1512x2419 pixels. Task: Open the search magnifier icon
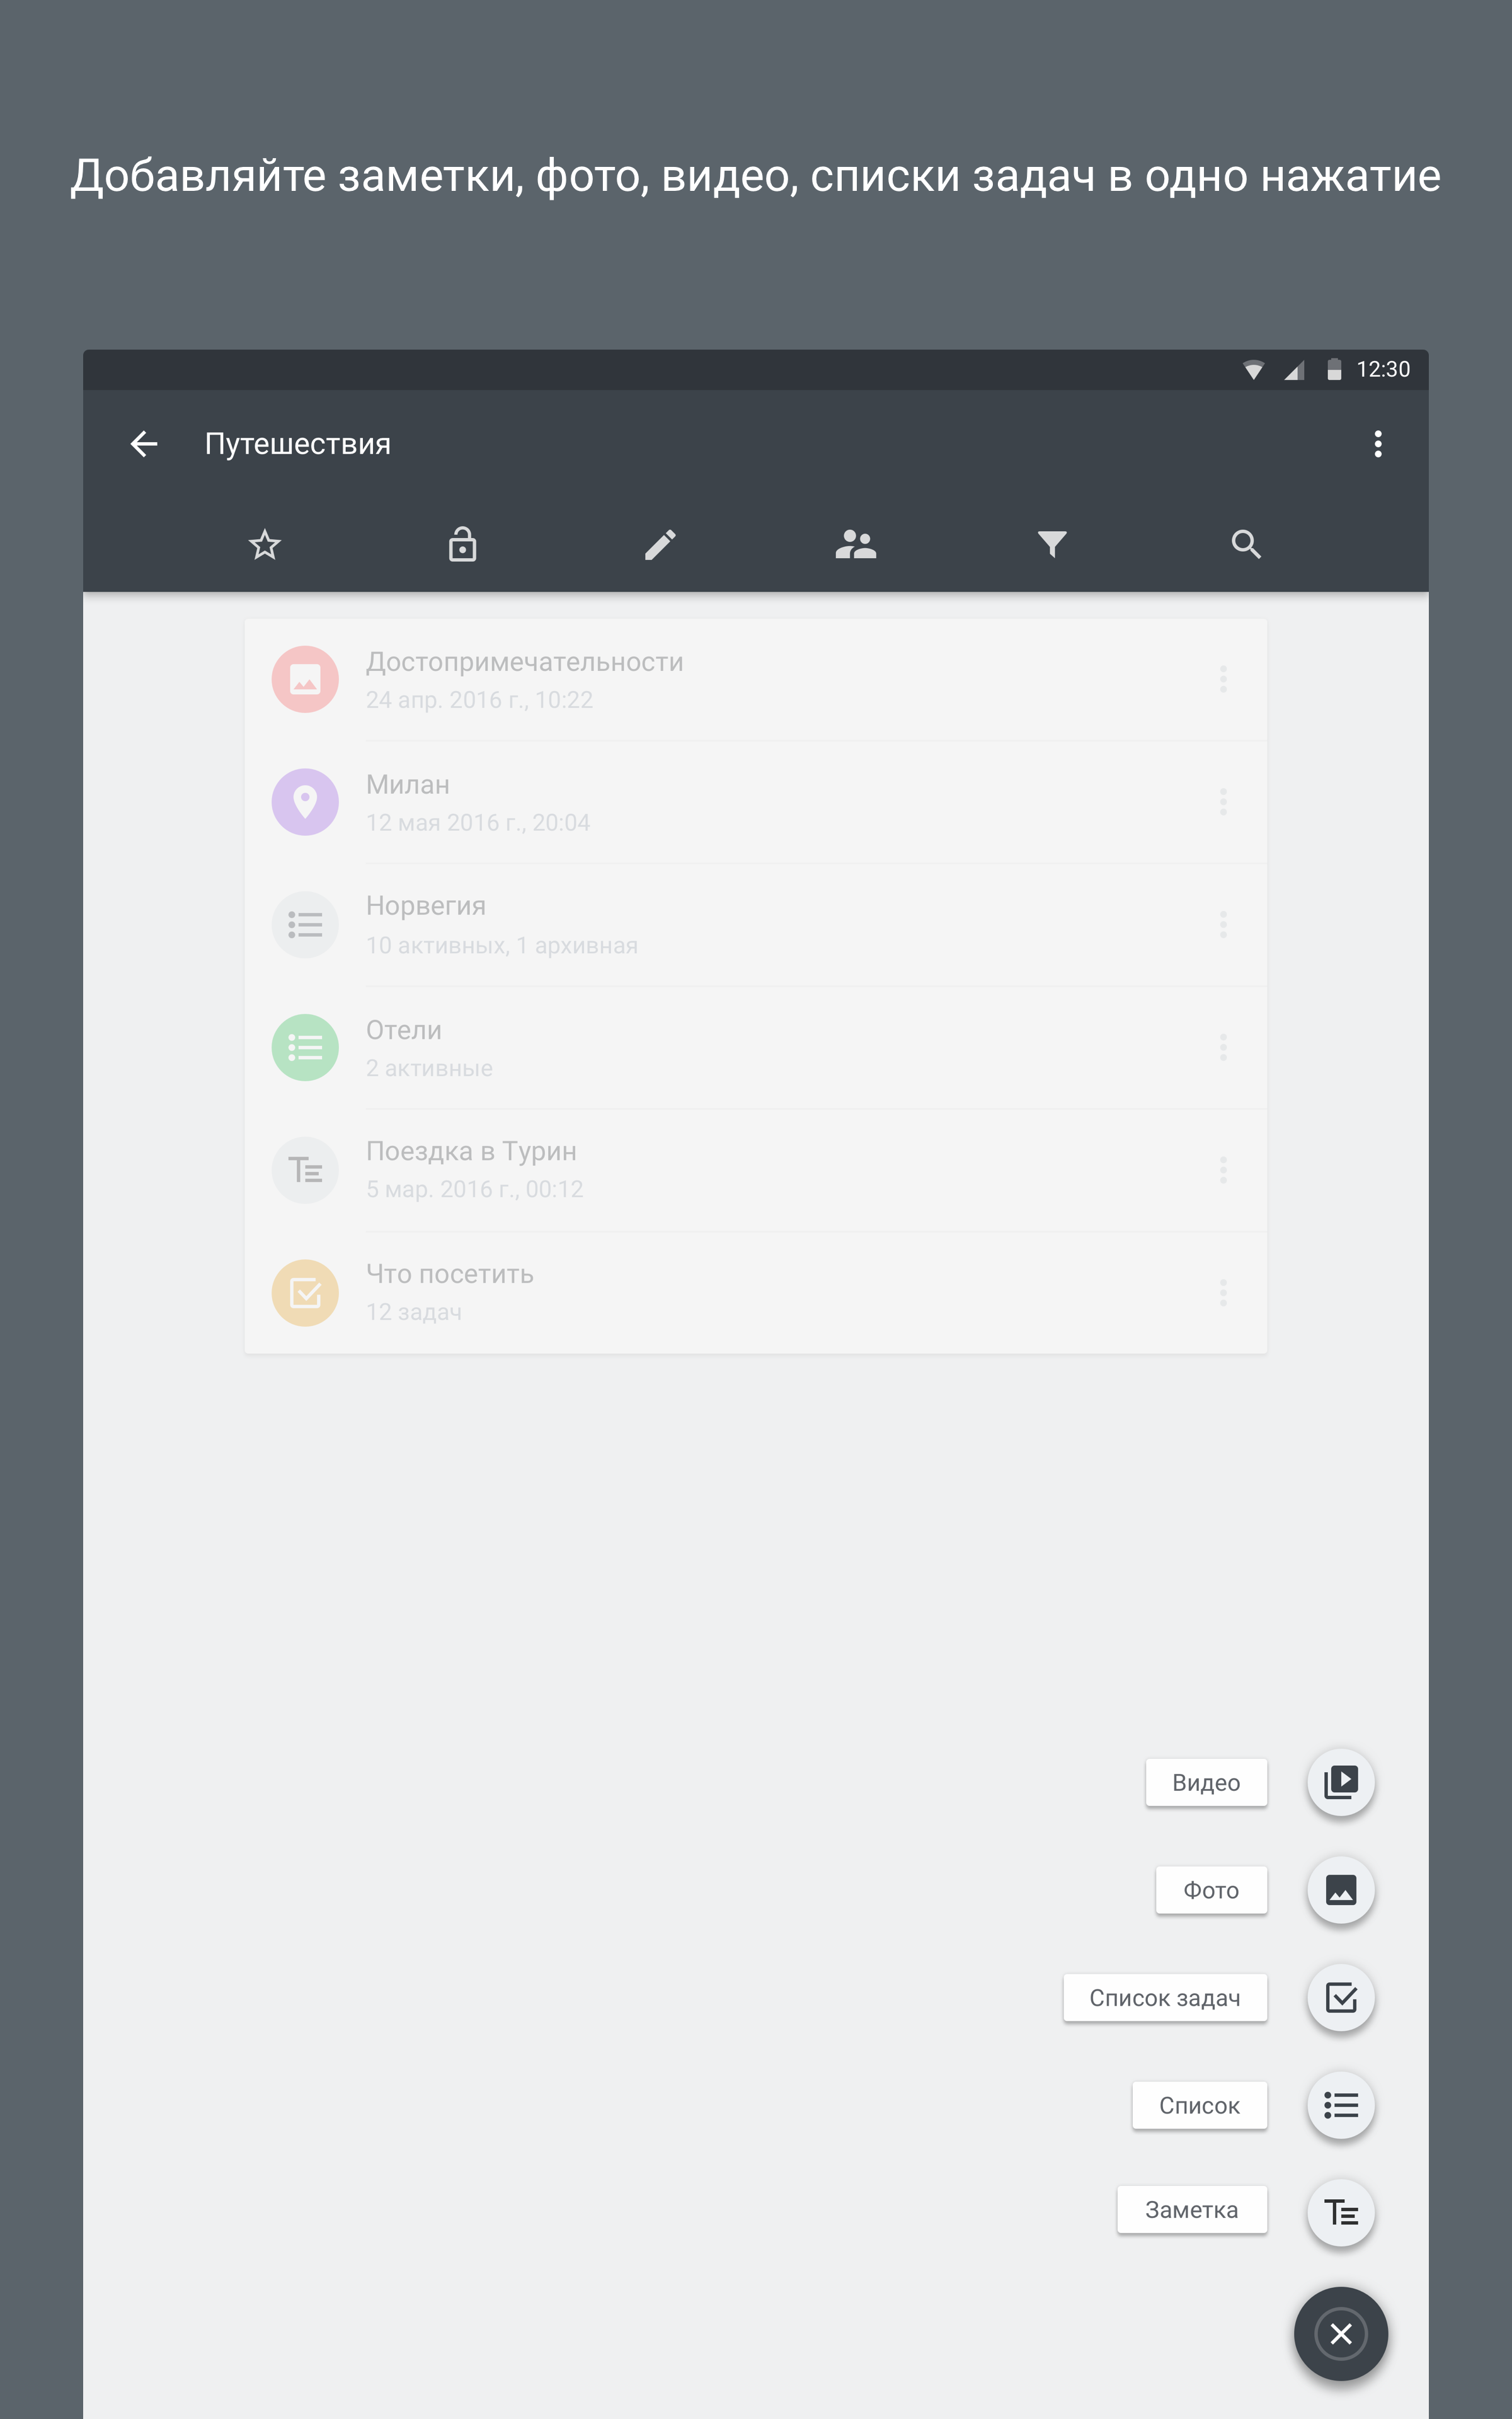(1246, 544)
